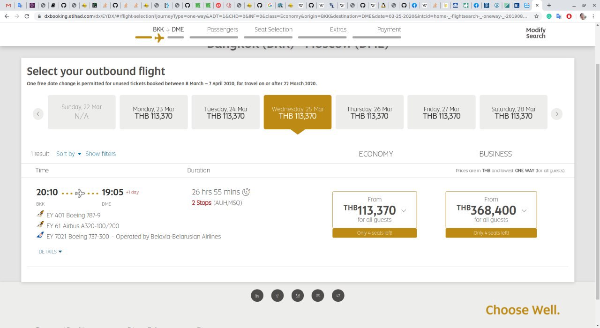The height and width of the screenshot is (328, 600).
Task: Go to Extras step
Action: pos(338,30)
